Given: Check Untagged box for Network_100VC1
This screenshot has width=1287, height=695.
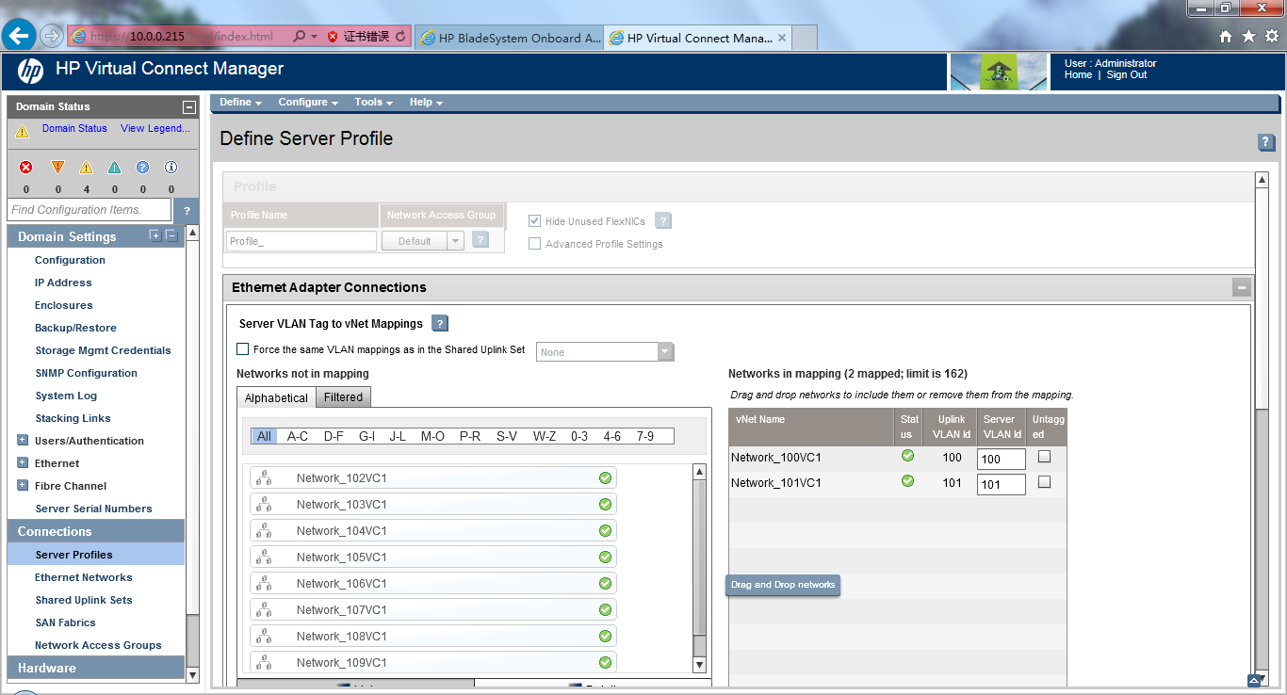Looking at the screenshot, I should pos(1044,457).
